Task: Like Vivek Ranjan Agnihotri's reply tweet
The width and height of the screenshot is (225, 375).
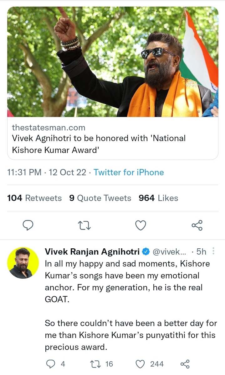Action: click(x=141, y=364)
